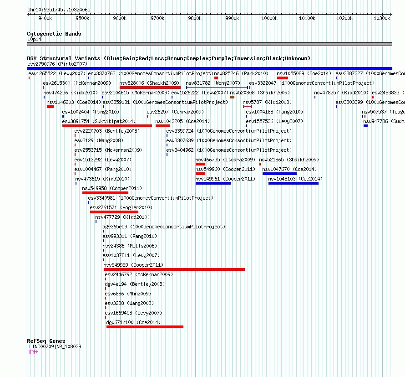405x377 pixels.
Task: Click the nsv5787 red bracket variant glyph
Action: click(x=248, y=107)
